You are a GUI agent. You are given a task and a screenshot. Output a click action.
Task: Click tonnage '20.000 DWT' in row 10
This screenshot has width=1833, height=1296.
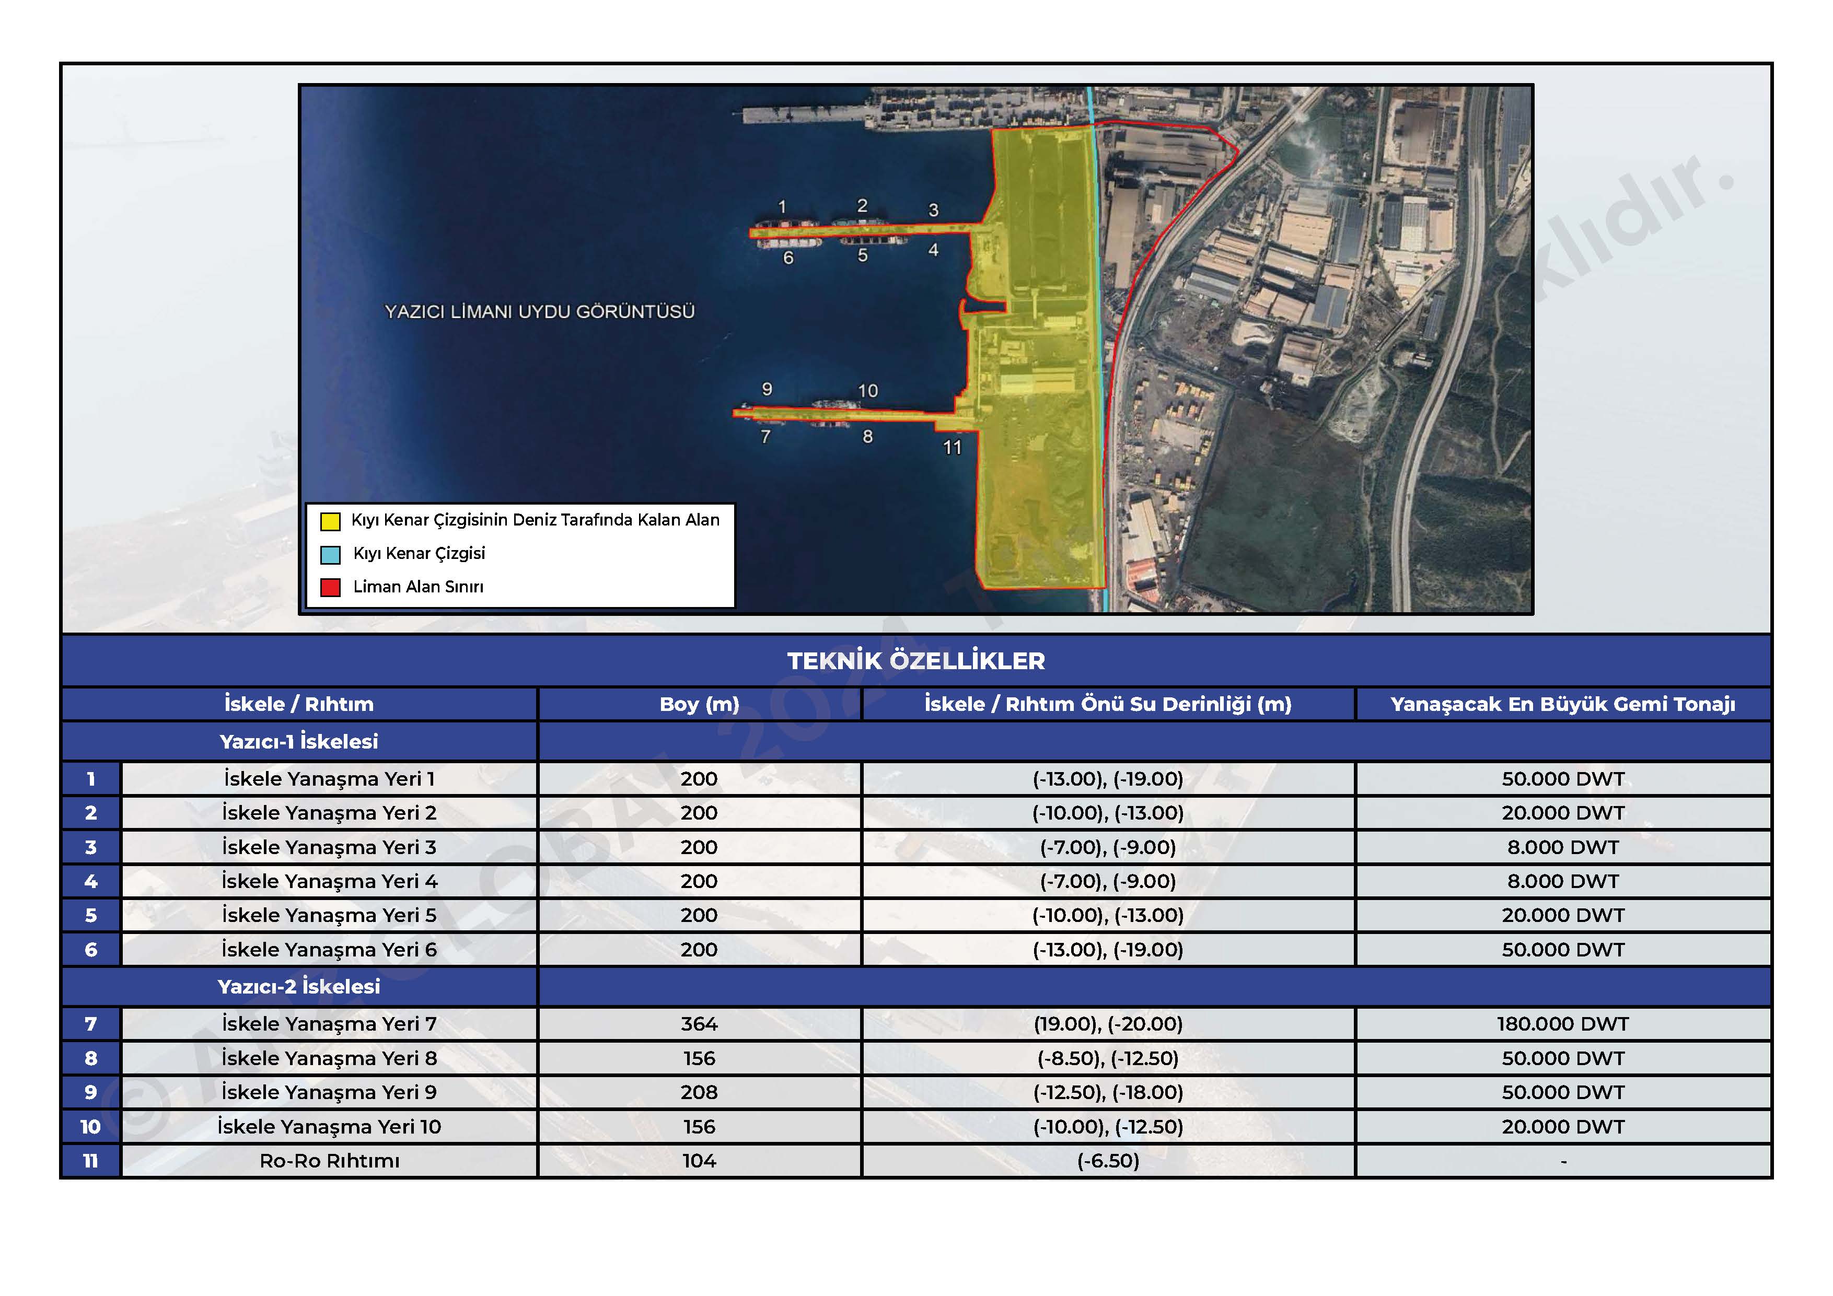pyautogui.click(x=1563, y=1127)
